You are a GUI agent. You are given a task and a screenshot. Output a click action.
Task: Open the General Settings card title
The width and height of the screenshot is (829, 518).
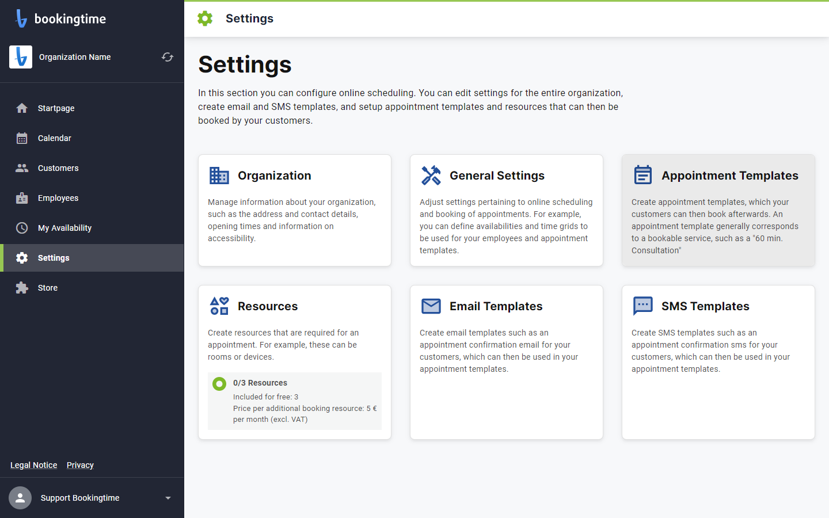(x=497, y=176)
